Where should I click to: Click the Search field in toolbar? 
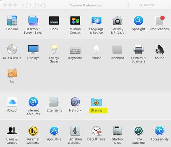click(x=149, y=5)
